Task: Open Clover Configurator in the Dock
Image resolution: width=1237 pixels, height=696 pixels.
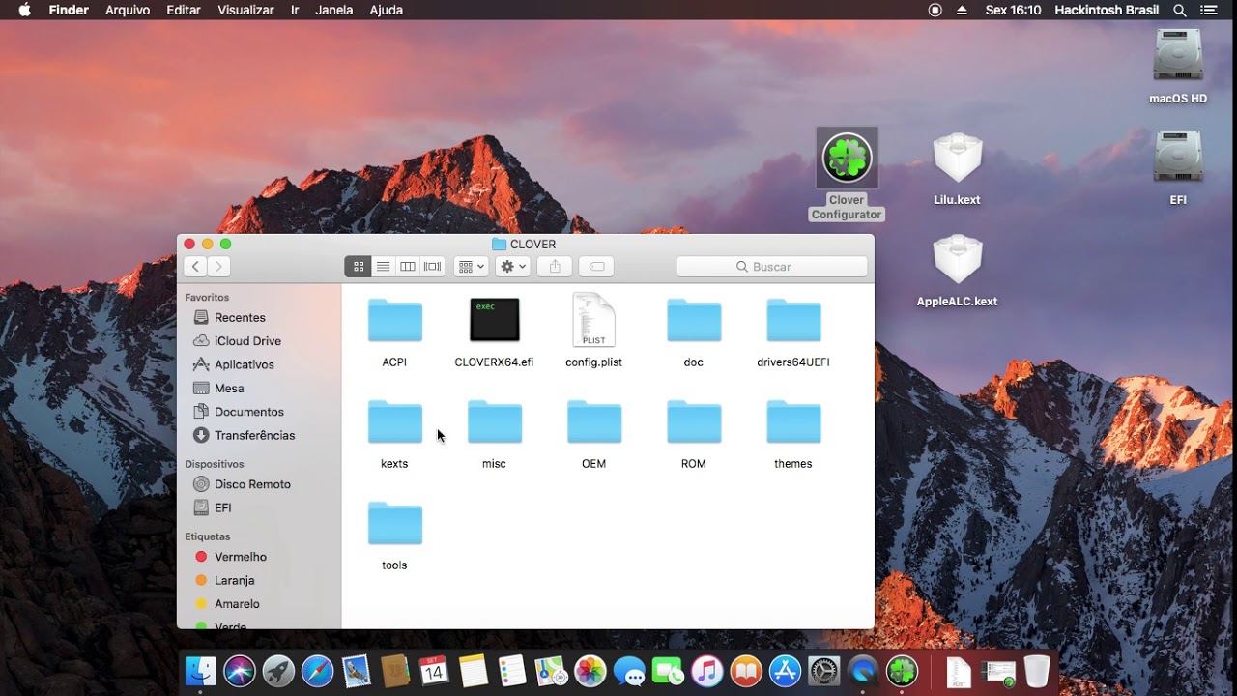Action: [x=902, y=671]
